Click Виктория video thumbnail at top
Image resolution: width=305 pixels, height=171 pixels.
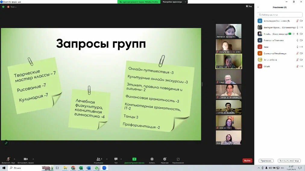(x=228, y=31)
